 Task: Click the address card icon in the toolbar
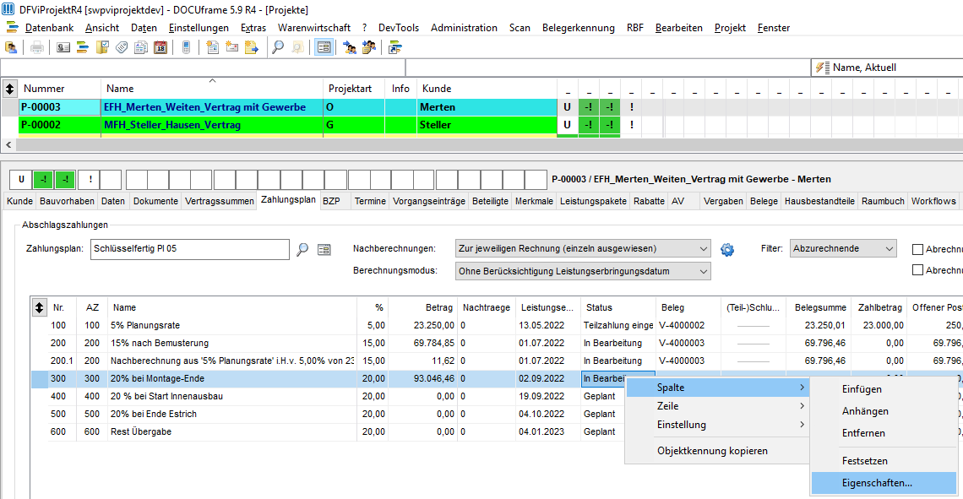(x=63, y=47)
